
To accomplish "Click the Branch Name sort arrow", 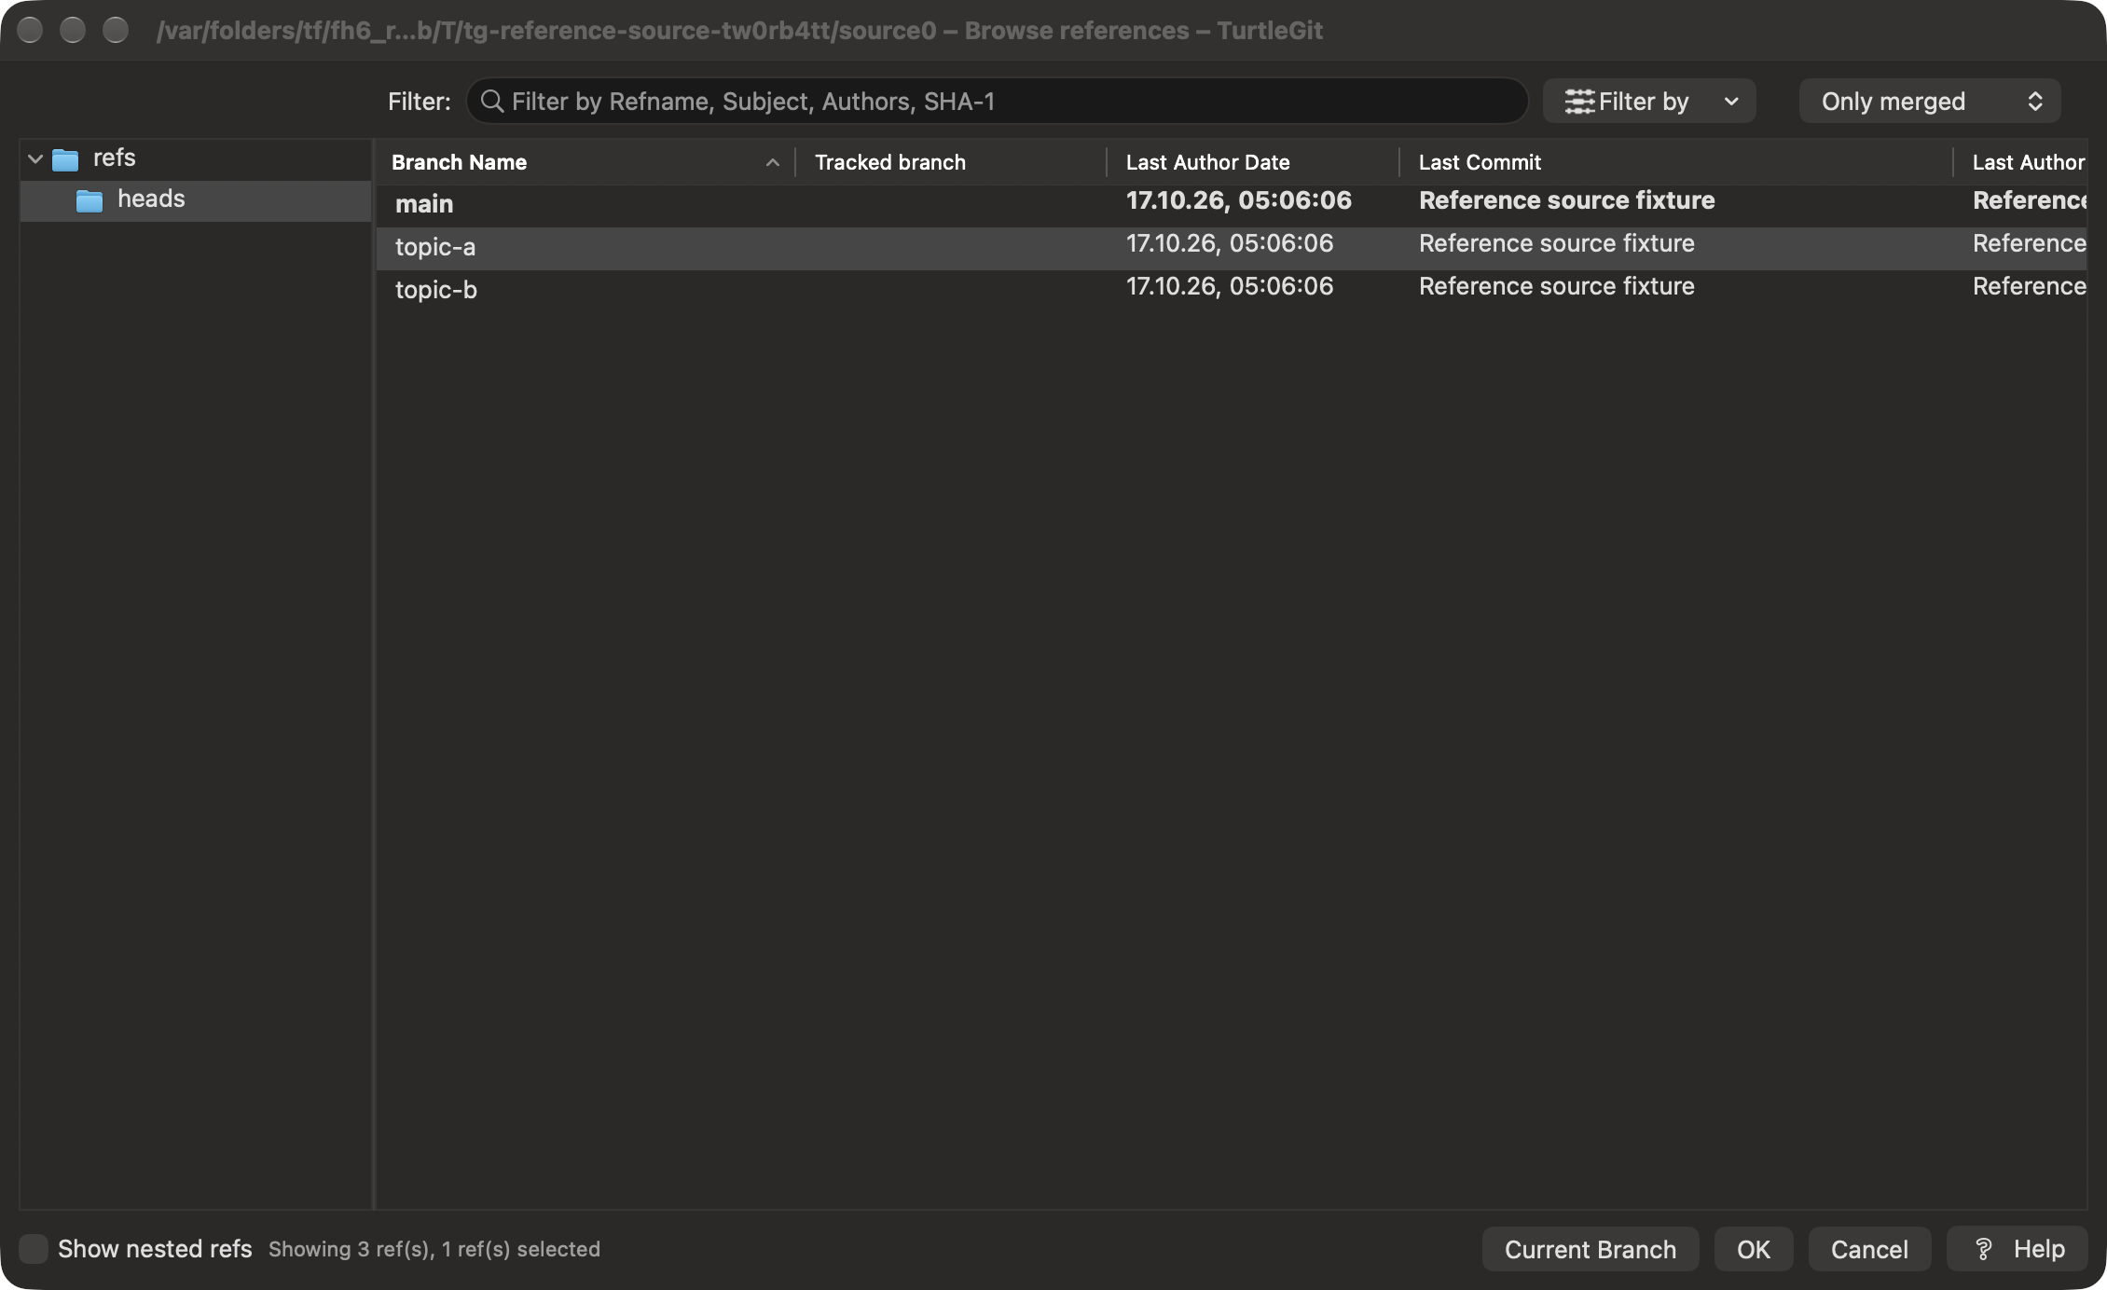I will (772, 163).
